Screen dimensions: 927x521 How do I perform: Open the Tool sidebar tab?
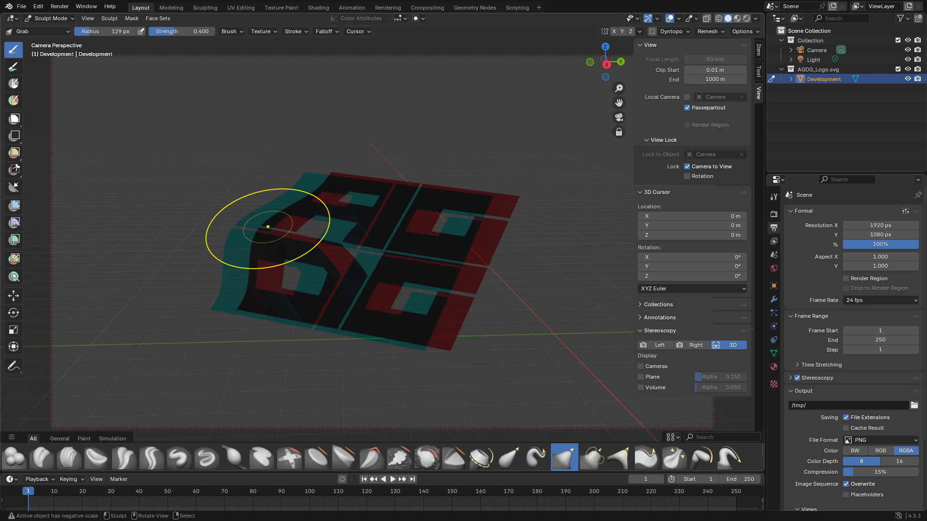758,71
